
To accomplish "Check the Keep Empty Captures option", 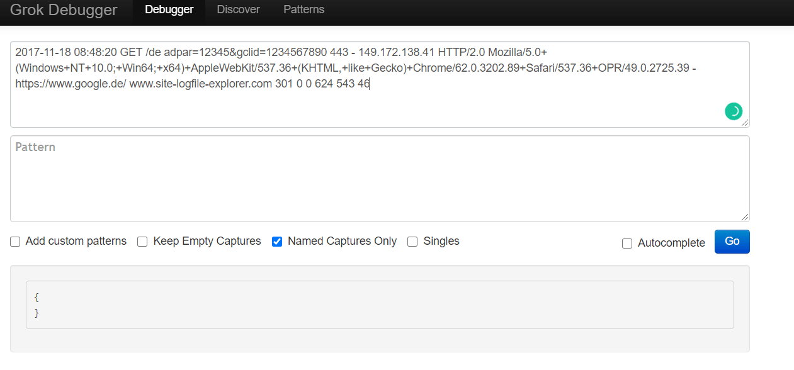I will tap(142, 242).
